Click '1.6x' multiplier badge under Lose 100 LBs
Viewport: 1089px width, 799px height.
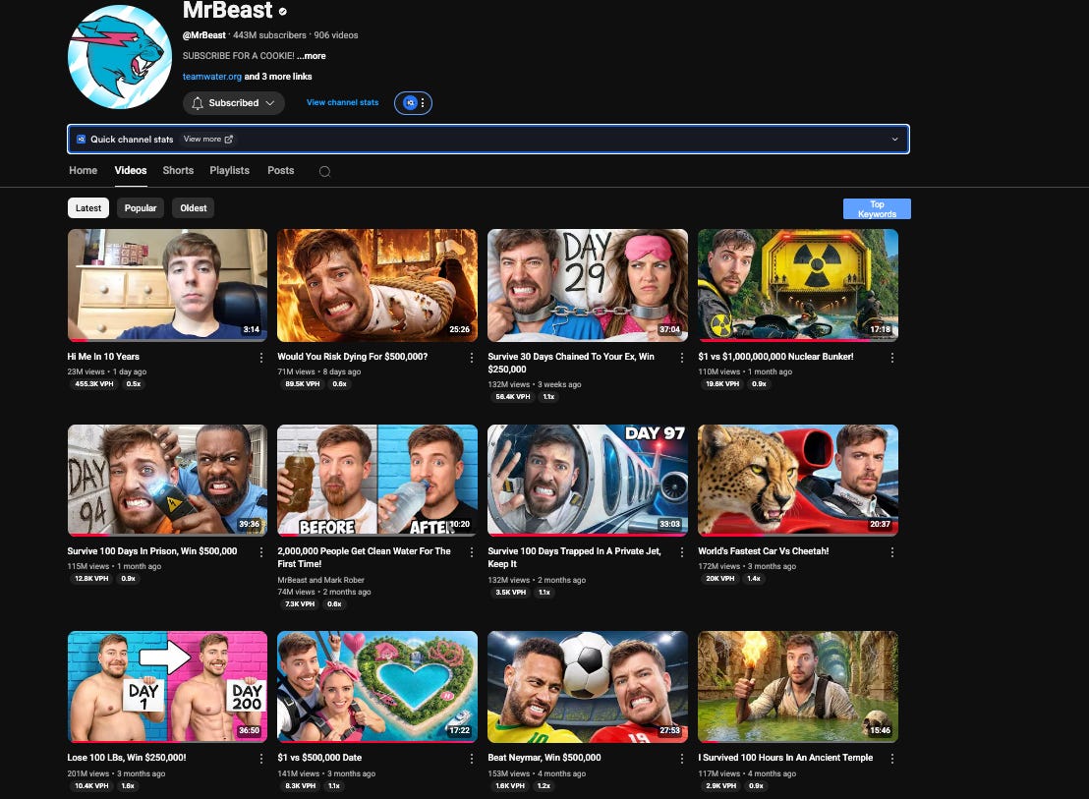[128, 786]
